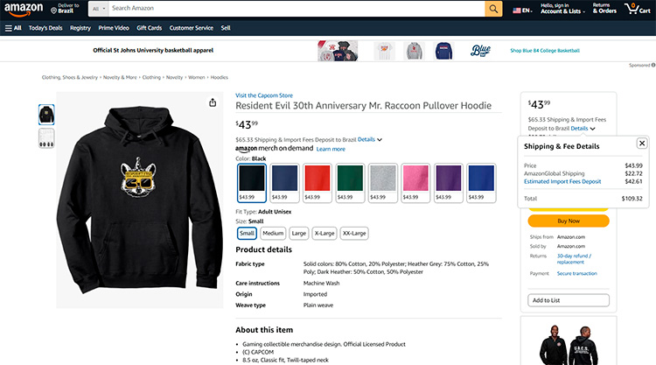Click the share icon on product image
Screen dimensions: 656x365
tap(213, 102)
